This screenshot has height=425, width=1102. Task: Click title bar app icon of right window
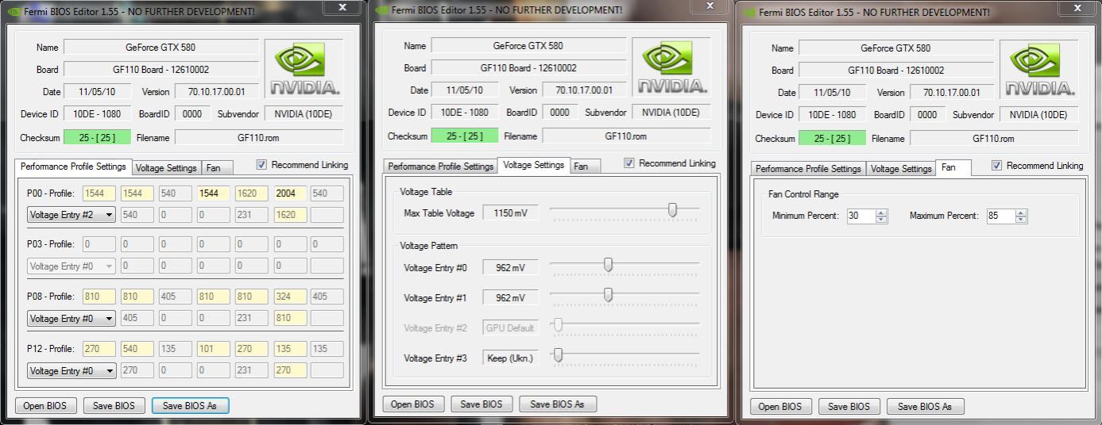(x=748, y=12)
